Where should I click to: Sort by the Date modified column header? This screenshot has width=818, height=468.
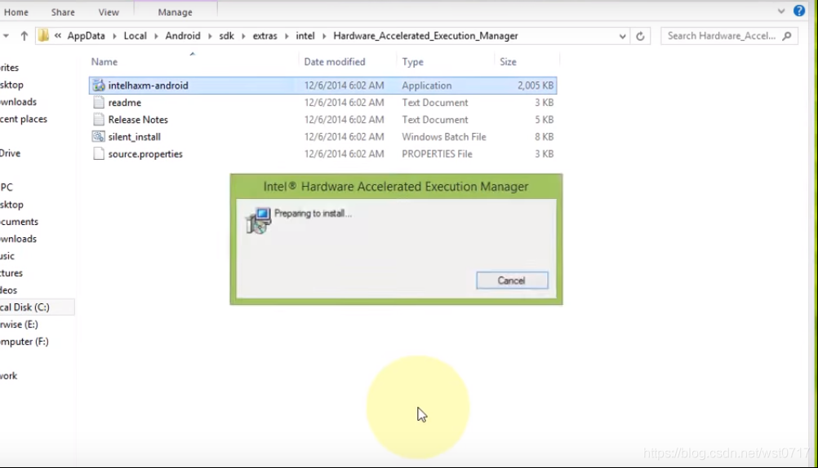click(335, 62)
